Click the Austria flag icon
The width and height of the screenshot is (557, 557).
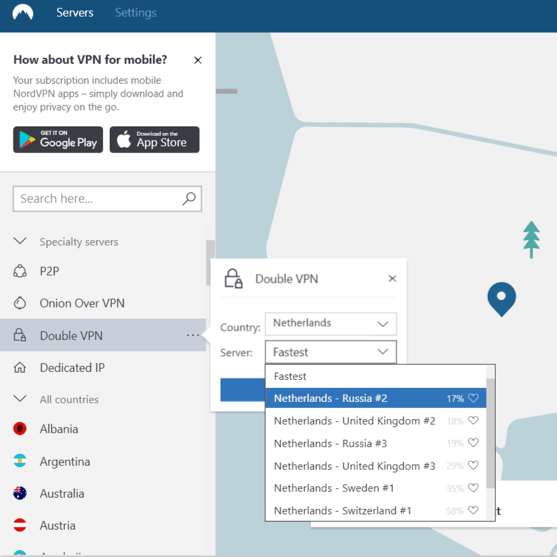[20, 525]
